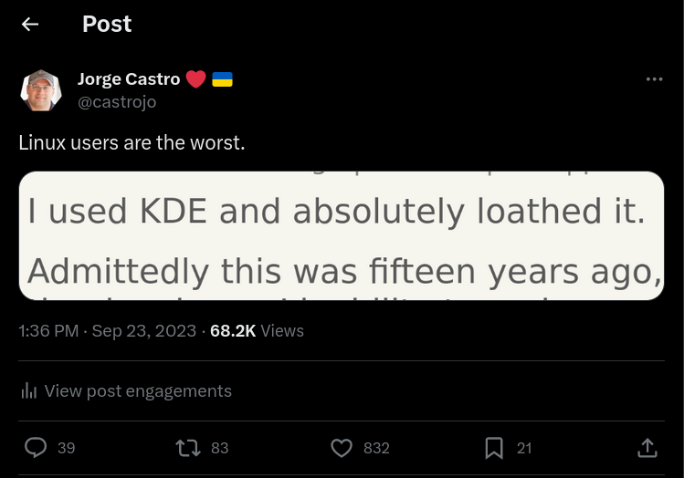The width and height of the screenshot is (684, 478).
Task: Open the three-dot more options menu
Action: [654, 79]
